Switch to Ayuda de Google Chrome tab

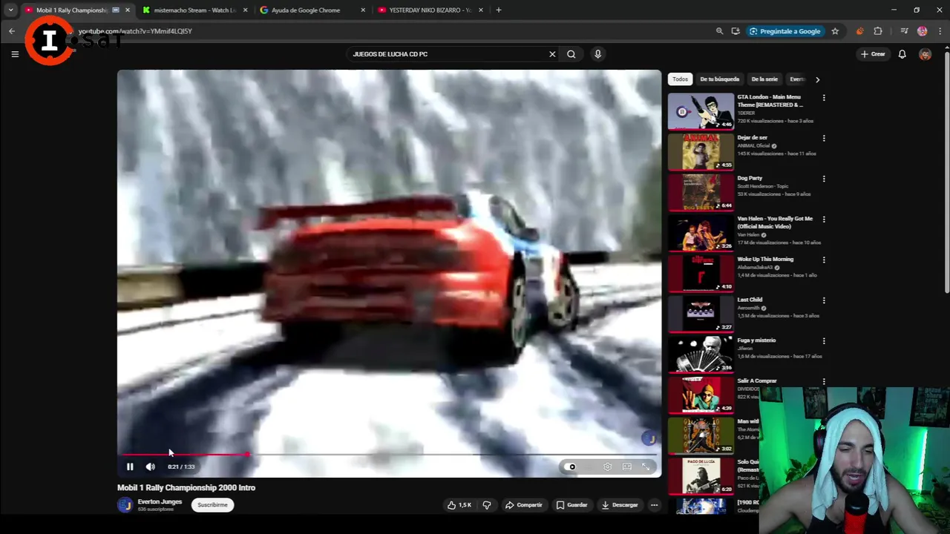312,10
